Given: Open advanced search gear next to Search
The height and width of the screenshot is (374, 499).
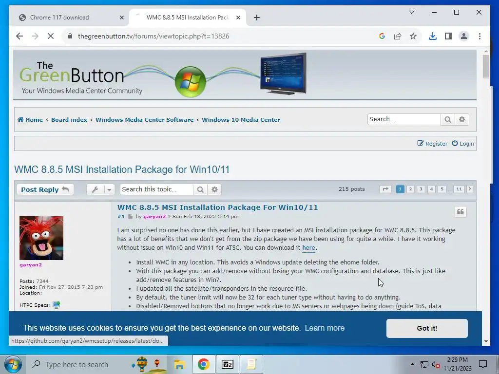Looking at the screenshot, I should (x=462, y=120).
